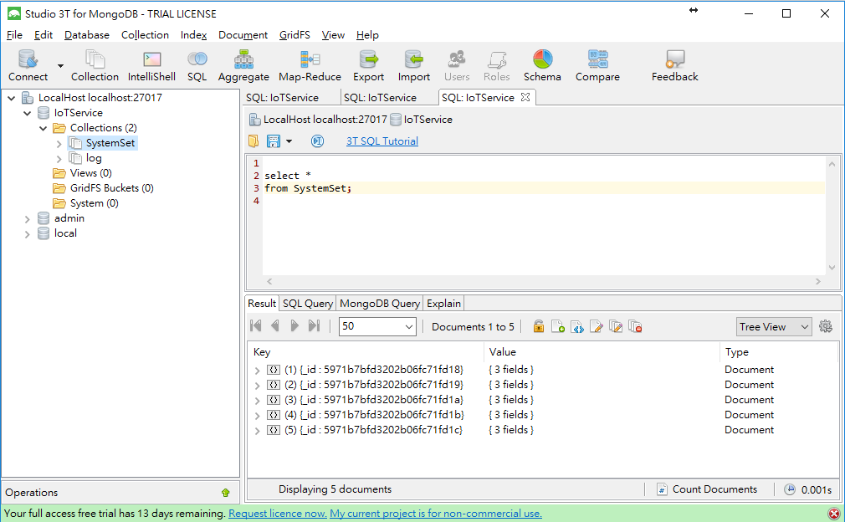Viewport: 845px width, 522px height.
Task: Expand the SystemSet collection node
Action: 59,143
